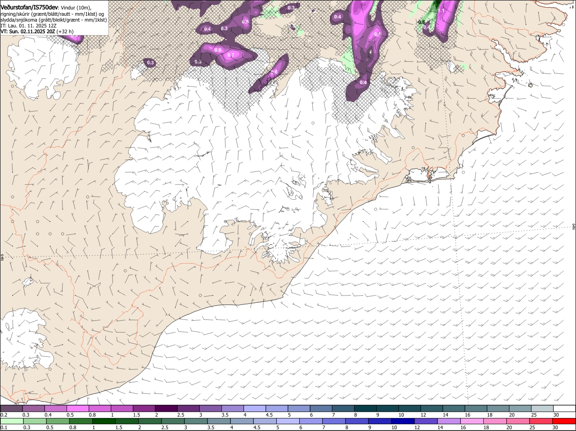The width and height of the screenshot is (576, 431).
Task: Click the 0.7 snowfall value label
Action: pyautogui.click(x=231, y=55)
